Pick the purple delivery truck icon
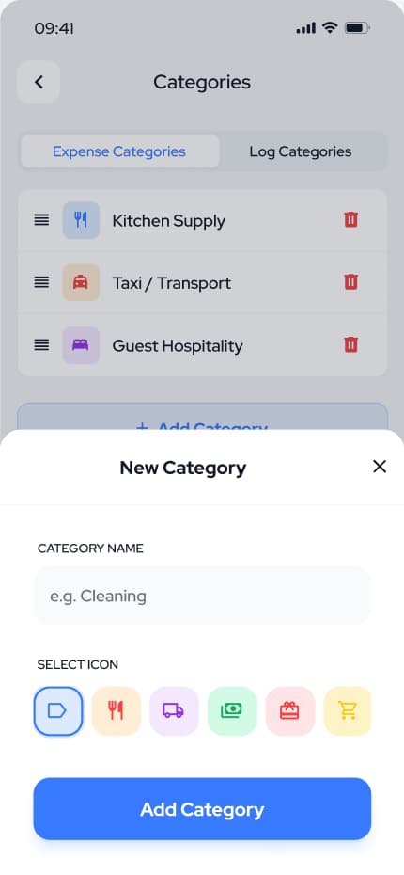Viewport: 404px width, 875px height. tap(174, 710)
